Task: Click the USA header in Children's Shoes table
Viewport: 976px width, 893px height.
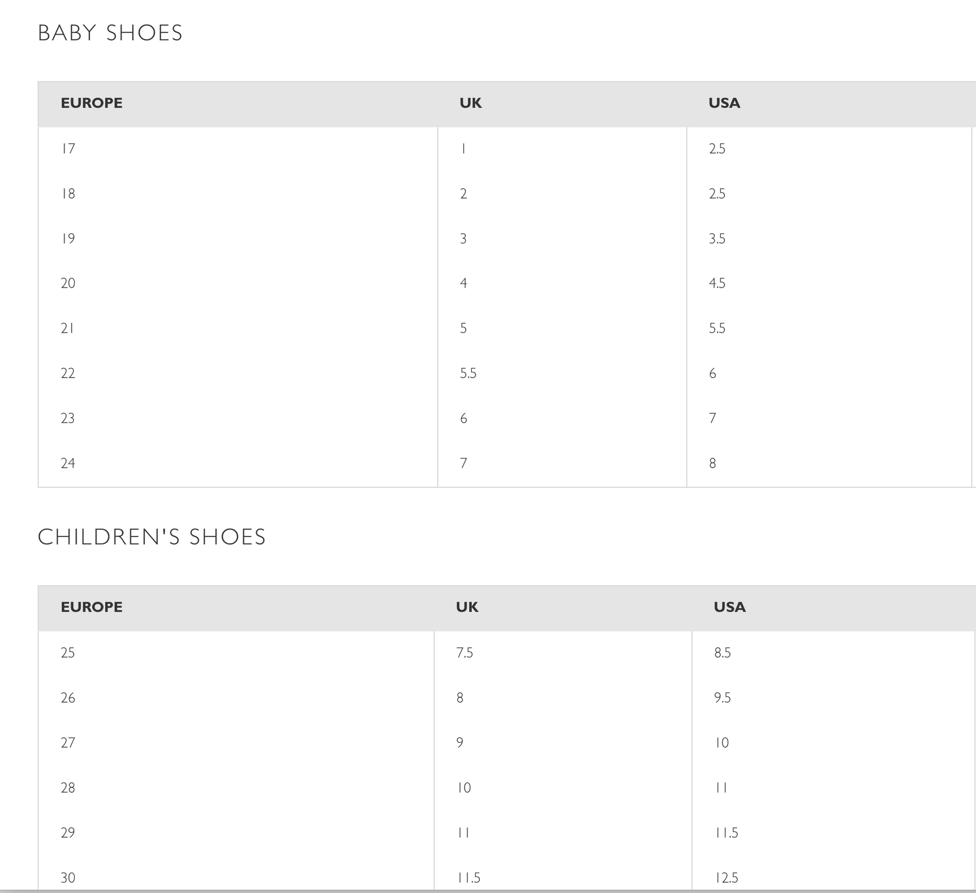Action: [729, 607]
